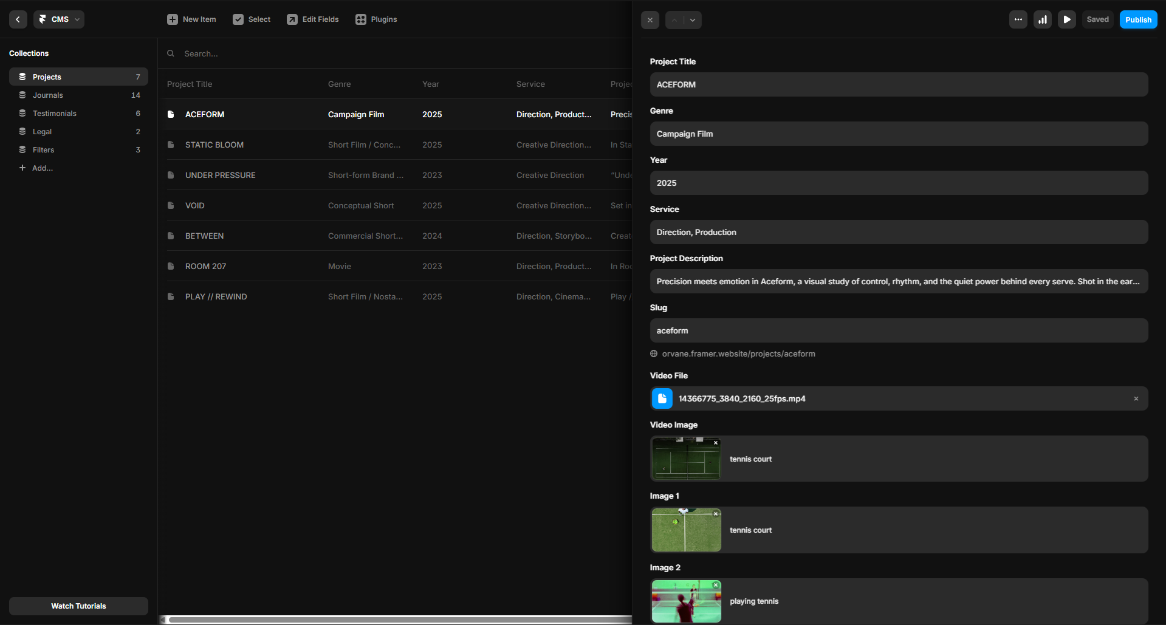Remove the attached video file
Screen dimensions: 1166x625
(x=1136, y=399)
